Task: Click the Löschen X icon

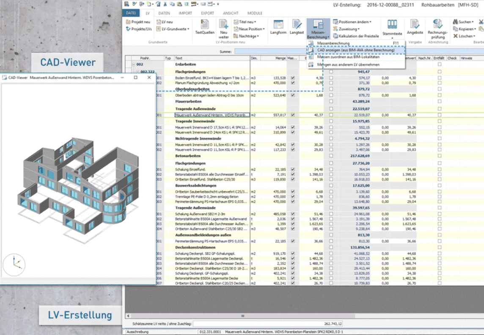Action: coord(455,36)
